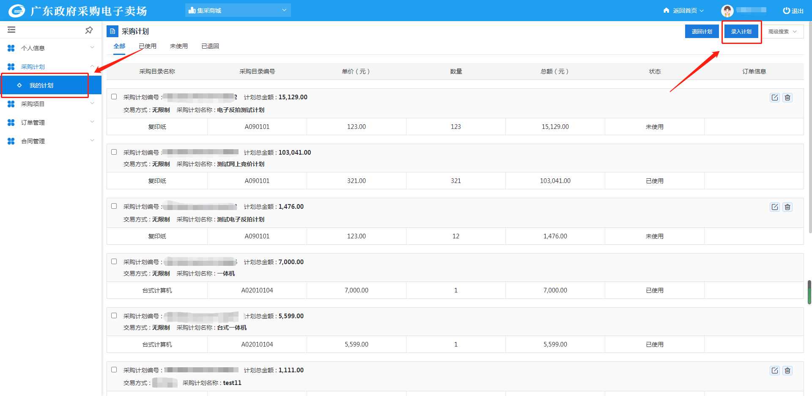Click trash icon for test11 plan

pyautogui.click(x=787, y=371)
